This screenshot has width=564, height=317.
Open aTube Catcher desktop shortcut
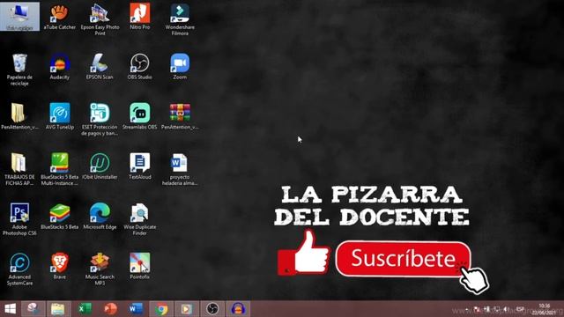(x=60, y=17)
